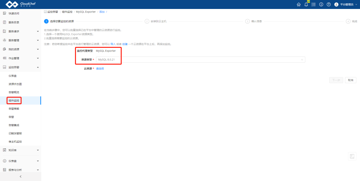Click the 请选择 cloud resource link
The height and width of the screenshot is (181, 360).
coord(100,68)
